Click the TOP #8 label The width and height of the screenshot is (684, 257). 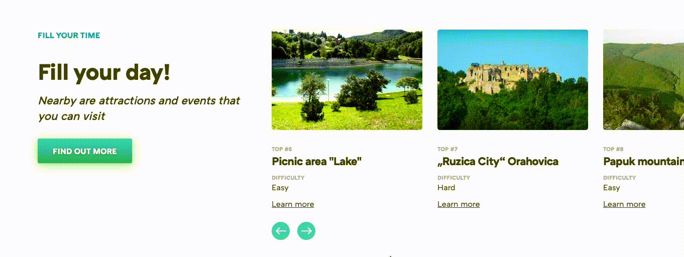click(x=613, y=149)
